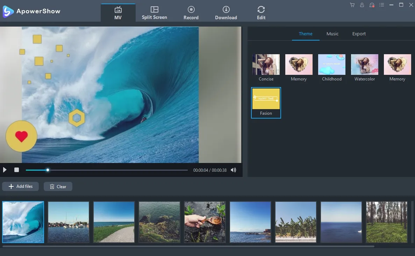Select the Watercolor theme

click(364, 64)
